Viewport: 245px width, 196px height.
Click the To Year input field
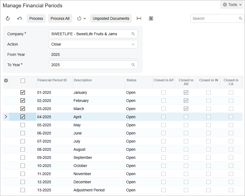93,65
